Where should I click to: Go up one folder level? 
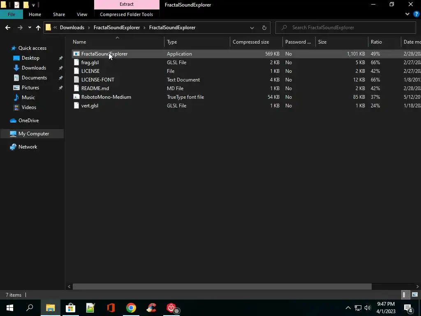pyautogui.click(x=38, y=28)
